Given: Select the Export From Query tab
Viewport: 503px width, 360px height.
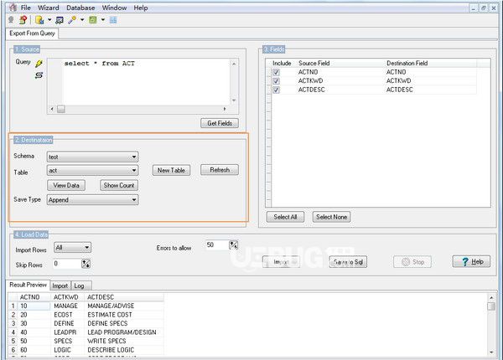Looking at the screenshot, I should (x=32, y=33).
